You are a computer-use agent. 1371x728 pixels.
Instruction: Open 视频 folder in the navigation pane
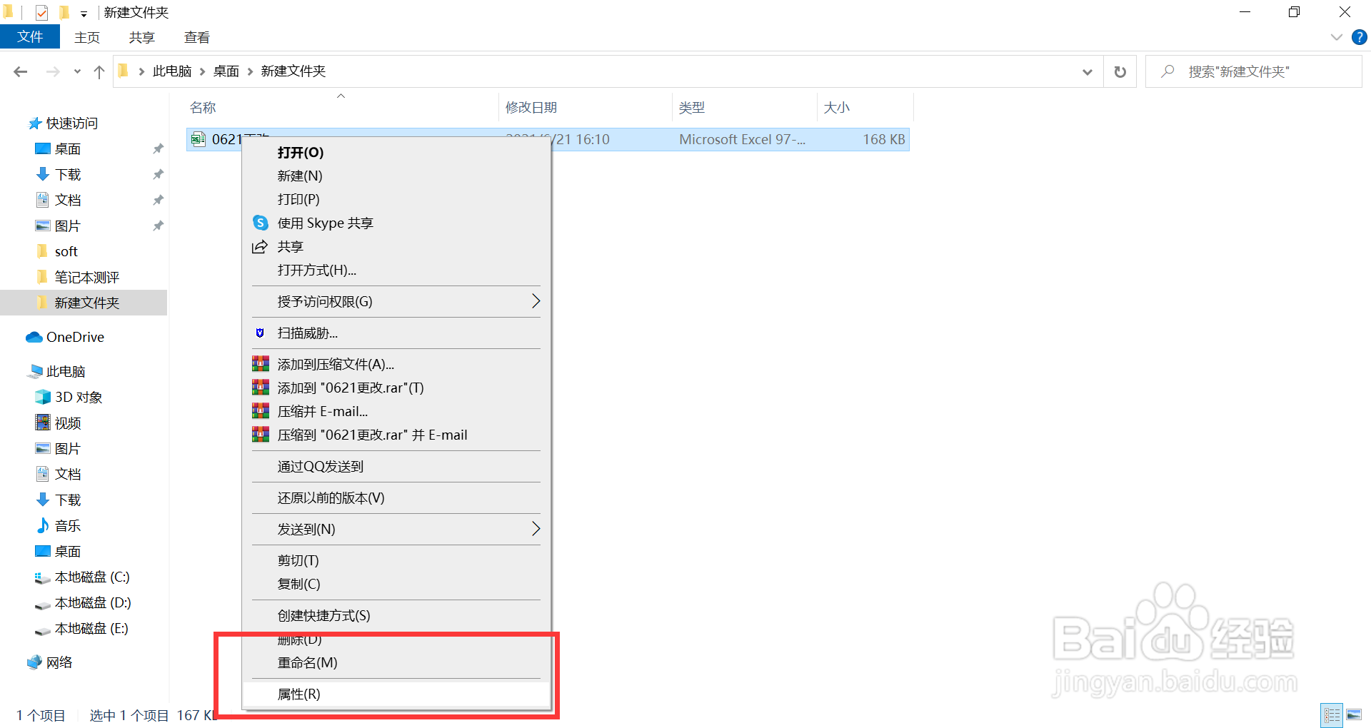tap(68, 423)
